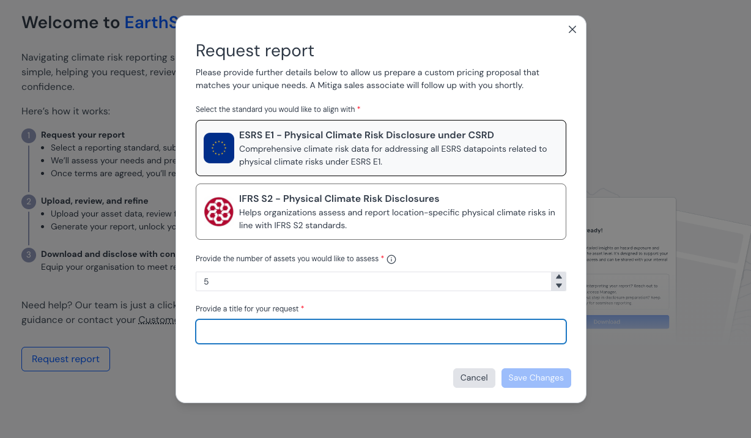Viewport: 751px width, 438px height.
Task: Click the Download button in background preview
Action: (x=627, y=322)
